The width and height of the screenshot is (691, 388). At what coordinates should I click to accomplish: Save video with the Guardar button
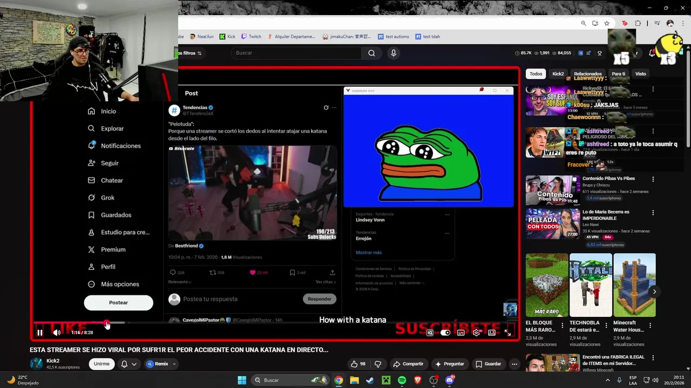[x=488, y=364]
